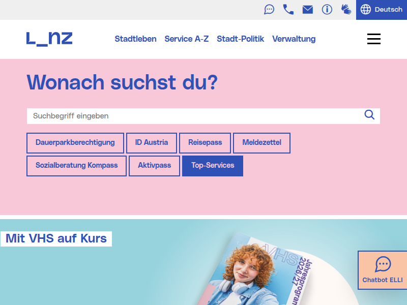Expand the hamburger main menu

tap(374, 39)
